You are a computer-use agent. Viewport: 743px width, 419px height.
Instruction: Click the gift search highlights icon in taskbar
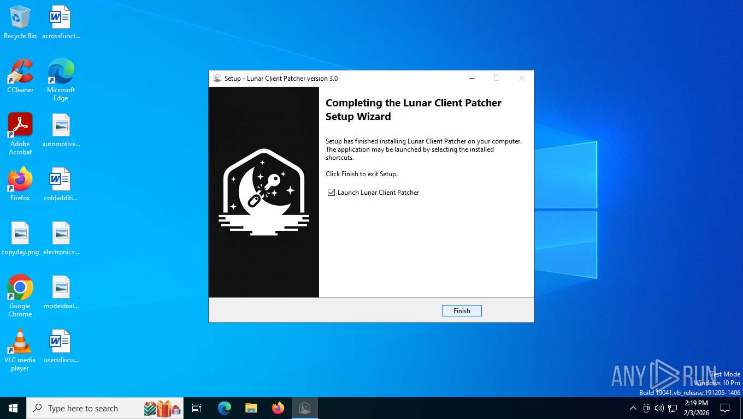click(162, 408)
